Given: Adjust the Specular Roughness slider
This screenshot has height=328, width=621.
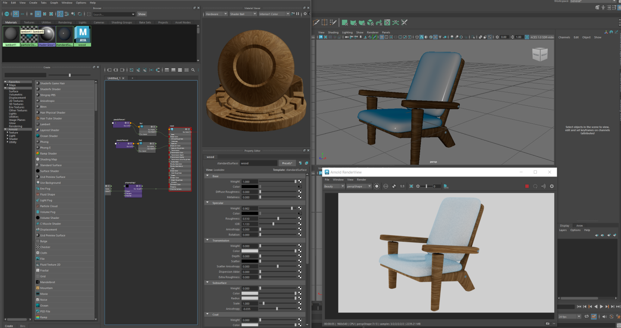Looking at the screenshot, I should [279, 219].
